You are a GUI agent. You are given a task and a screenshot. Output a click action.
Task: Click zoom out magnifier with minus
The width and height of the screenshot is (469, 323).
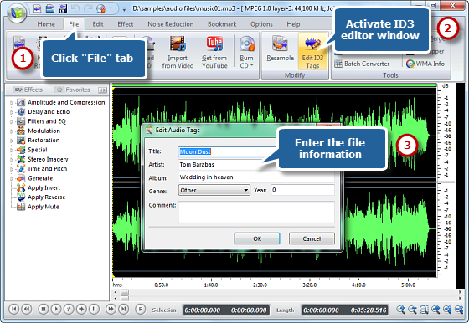[412, 310]
